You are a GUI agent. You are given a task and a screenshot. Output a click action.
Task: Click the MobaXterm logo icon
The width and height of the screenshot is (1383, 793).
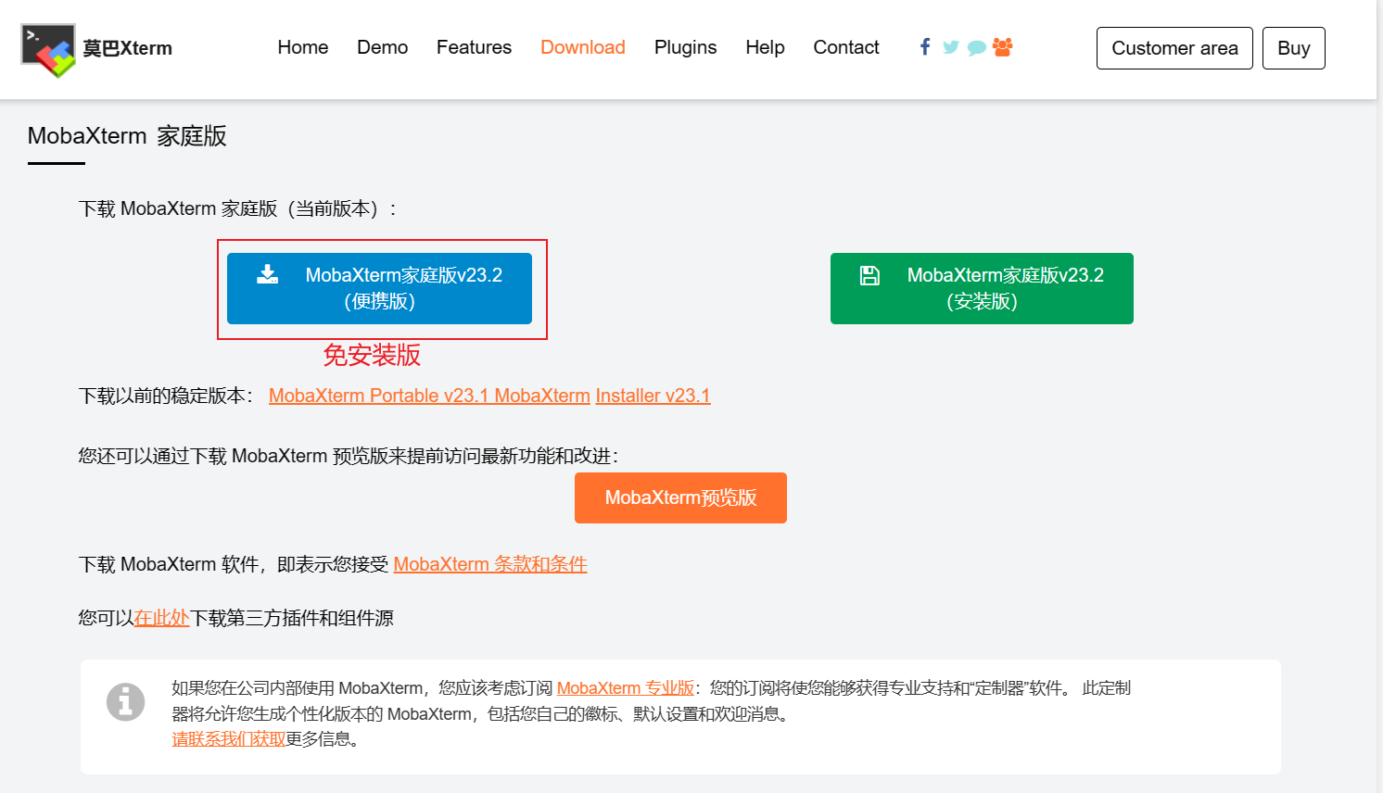[48, 50]
